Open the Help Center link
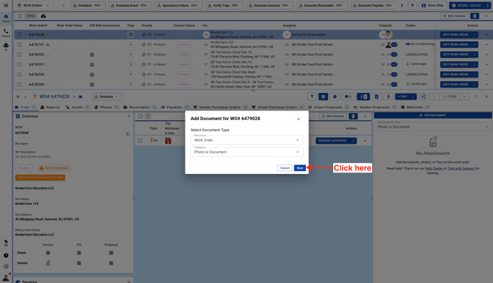 coord(434,169)
